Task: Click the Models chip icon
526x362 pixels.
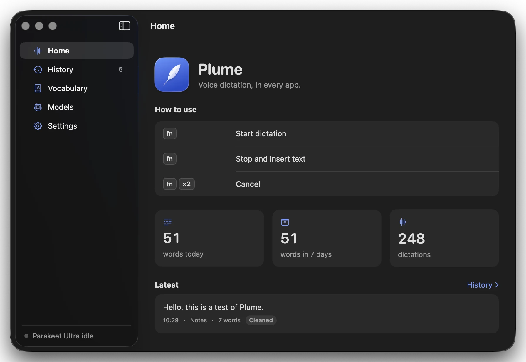Action: pos(38,107)
